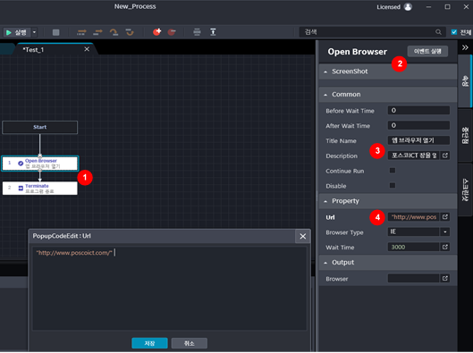Click the Terminate node icon

pos(21,189)
